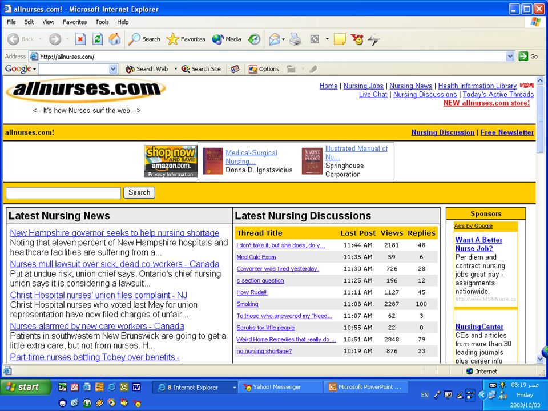This screenshot has width=548, height=411.
Task: Click the page vertical scrollbar down arrow
Action: click(x=541, y=359)
